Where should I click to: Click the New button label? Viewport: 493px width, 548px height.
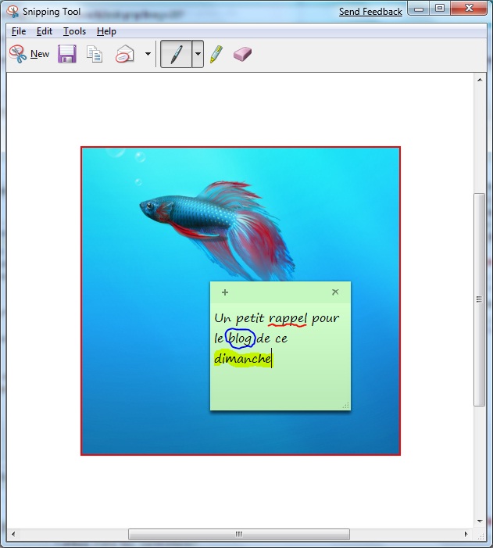click(40, 55)
